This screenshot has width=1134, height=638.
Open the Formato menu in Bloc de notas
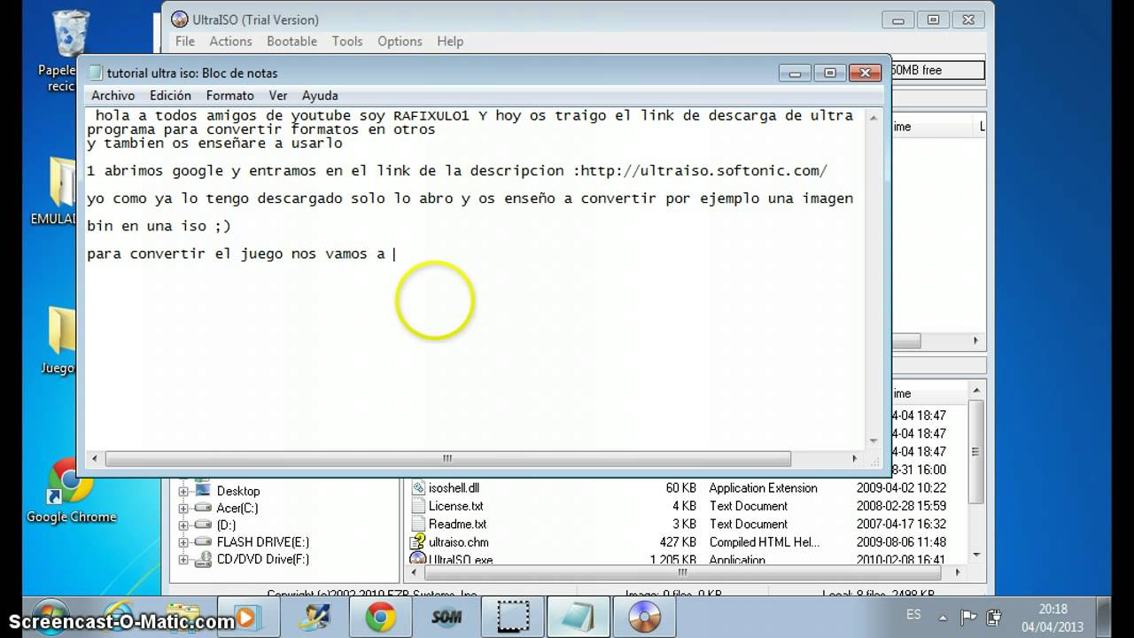click(229, 96)
